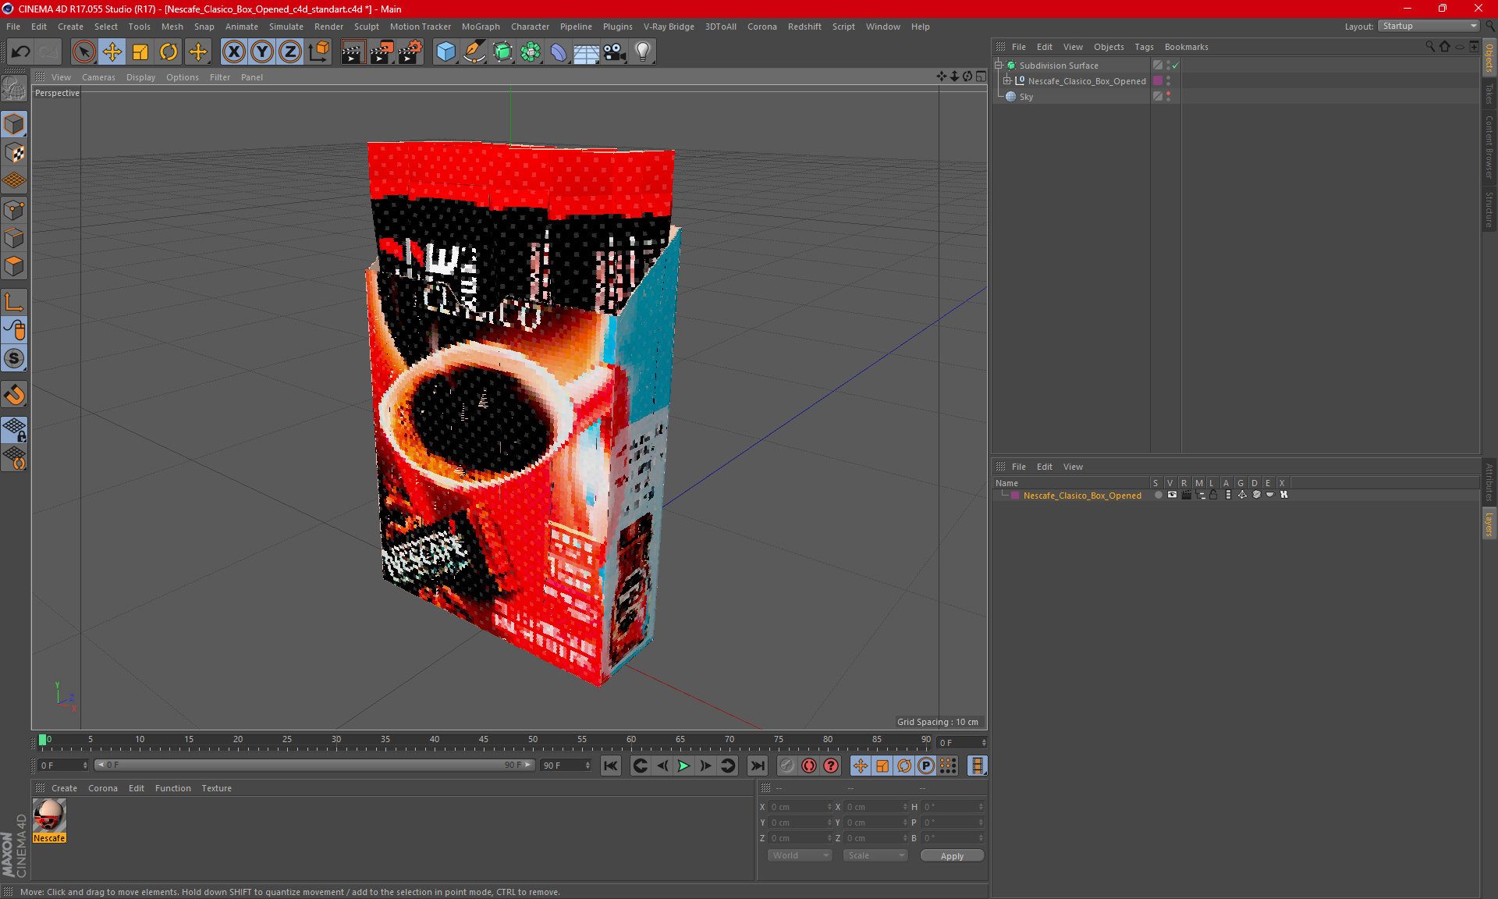The width and height of the screenshot is (1498, 899).
Task: Open Render to Picture Viewer
Action: (x=382, y=52)
